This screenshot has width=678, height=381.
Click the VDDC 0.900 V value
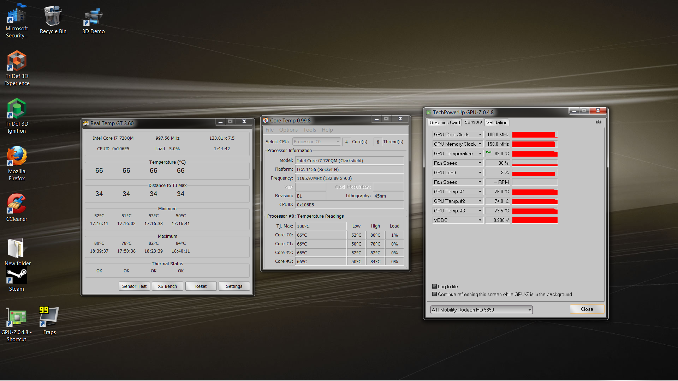pyautogui.click(x=498, y=220)
